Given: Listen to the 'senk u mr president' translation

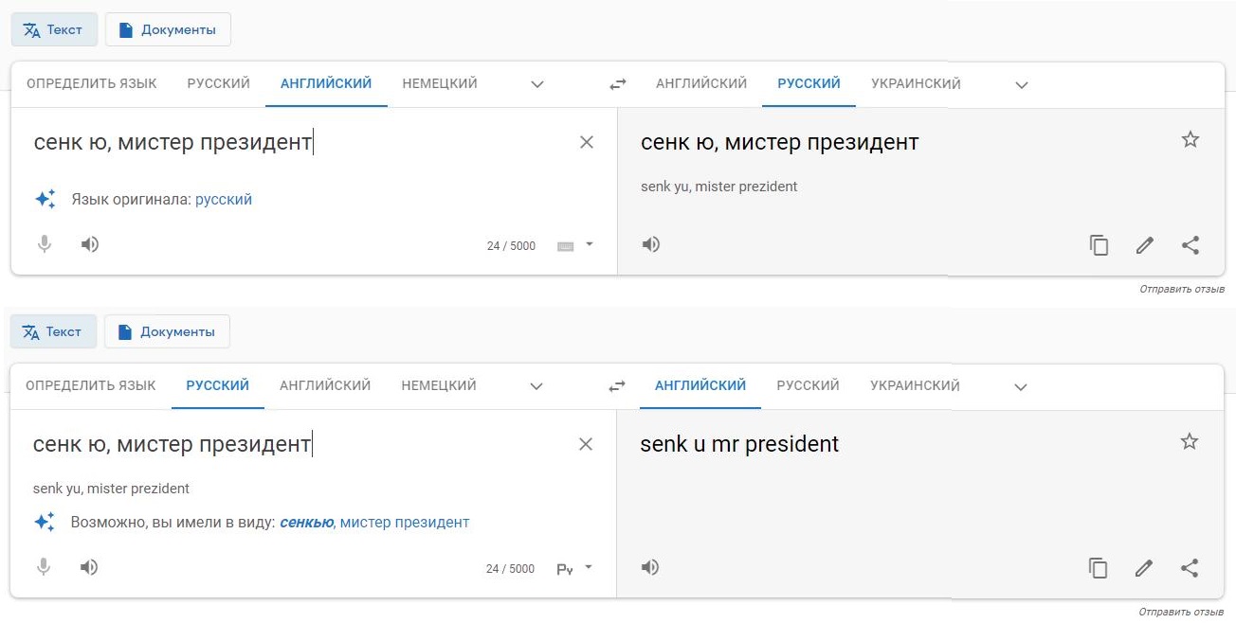Looking at the screenshot, I should (650, 567).
